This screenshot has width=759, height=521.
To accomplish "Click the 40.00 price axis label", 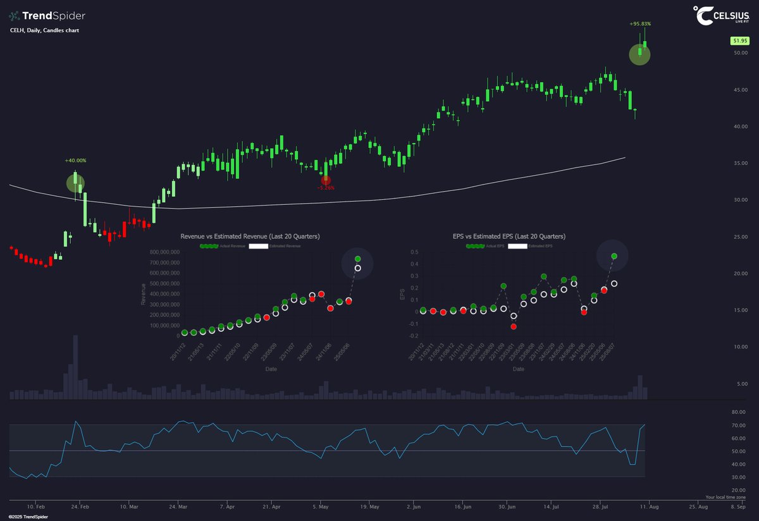I will click(x=740, y=126).
